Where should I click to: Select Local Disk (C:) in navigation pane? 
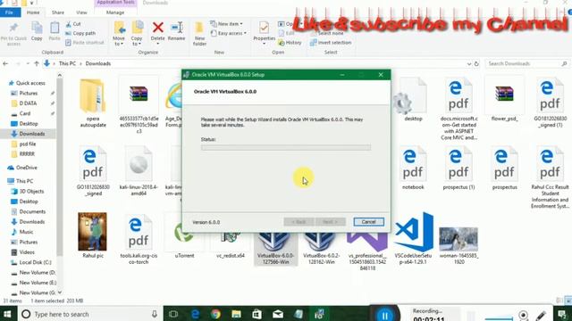click(35, 262)
